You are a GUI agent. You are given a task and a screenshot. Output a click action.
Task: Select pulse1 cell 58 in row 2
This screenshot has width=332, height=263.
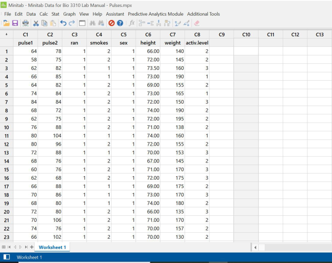(26, 60)
